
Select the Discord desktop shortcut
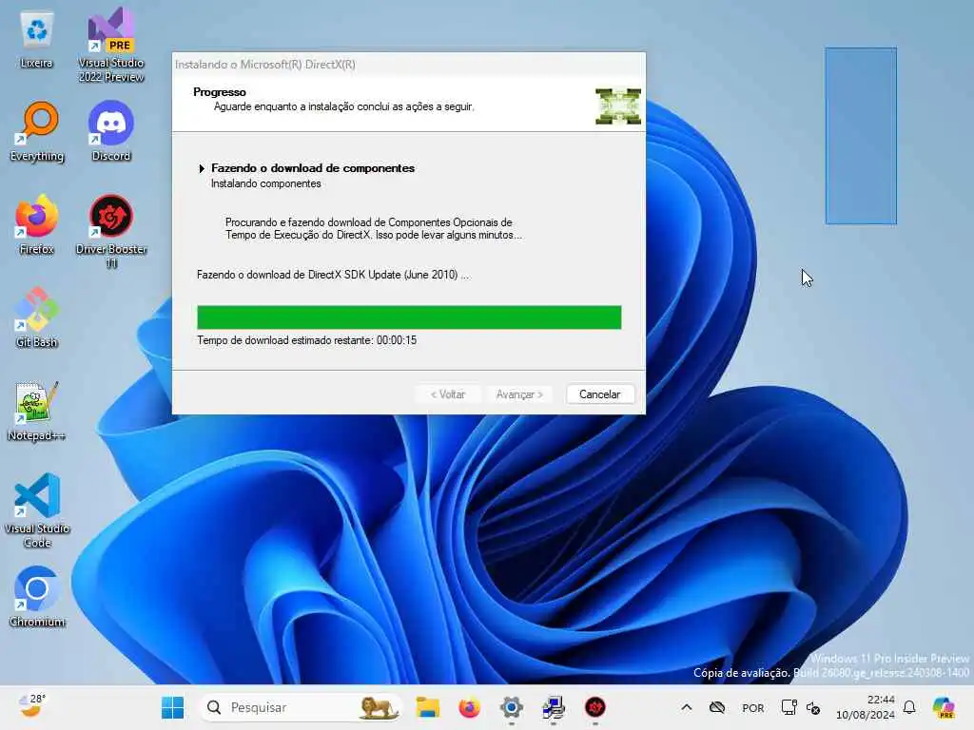[x=111, y=131]
